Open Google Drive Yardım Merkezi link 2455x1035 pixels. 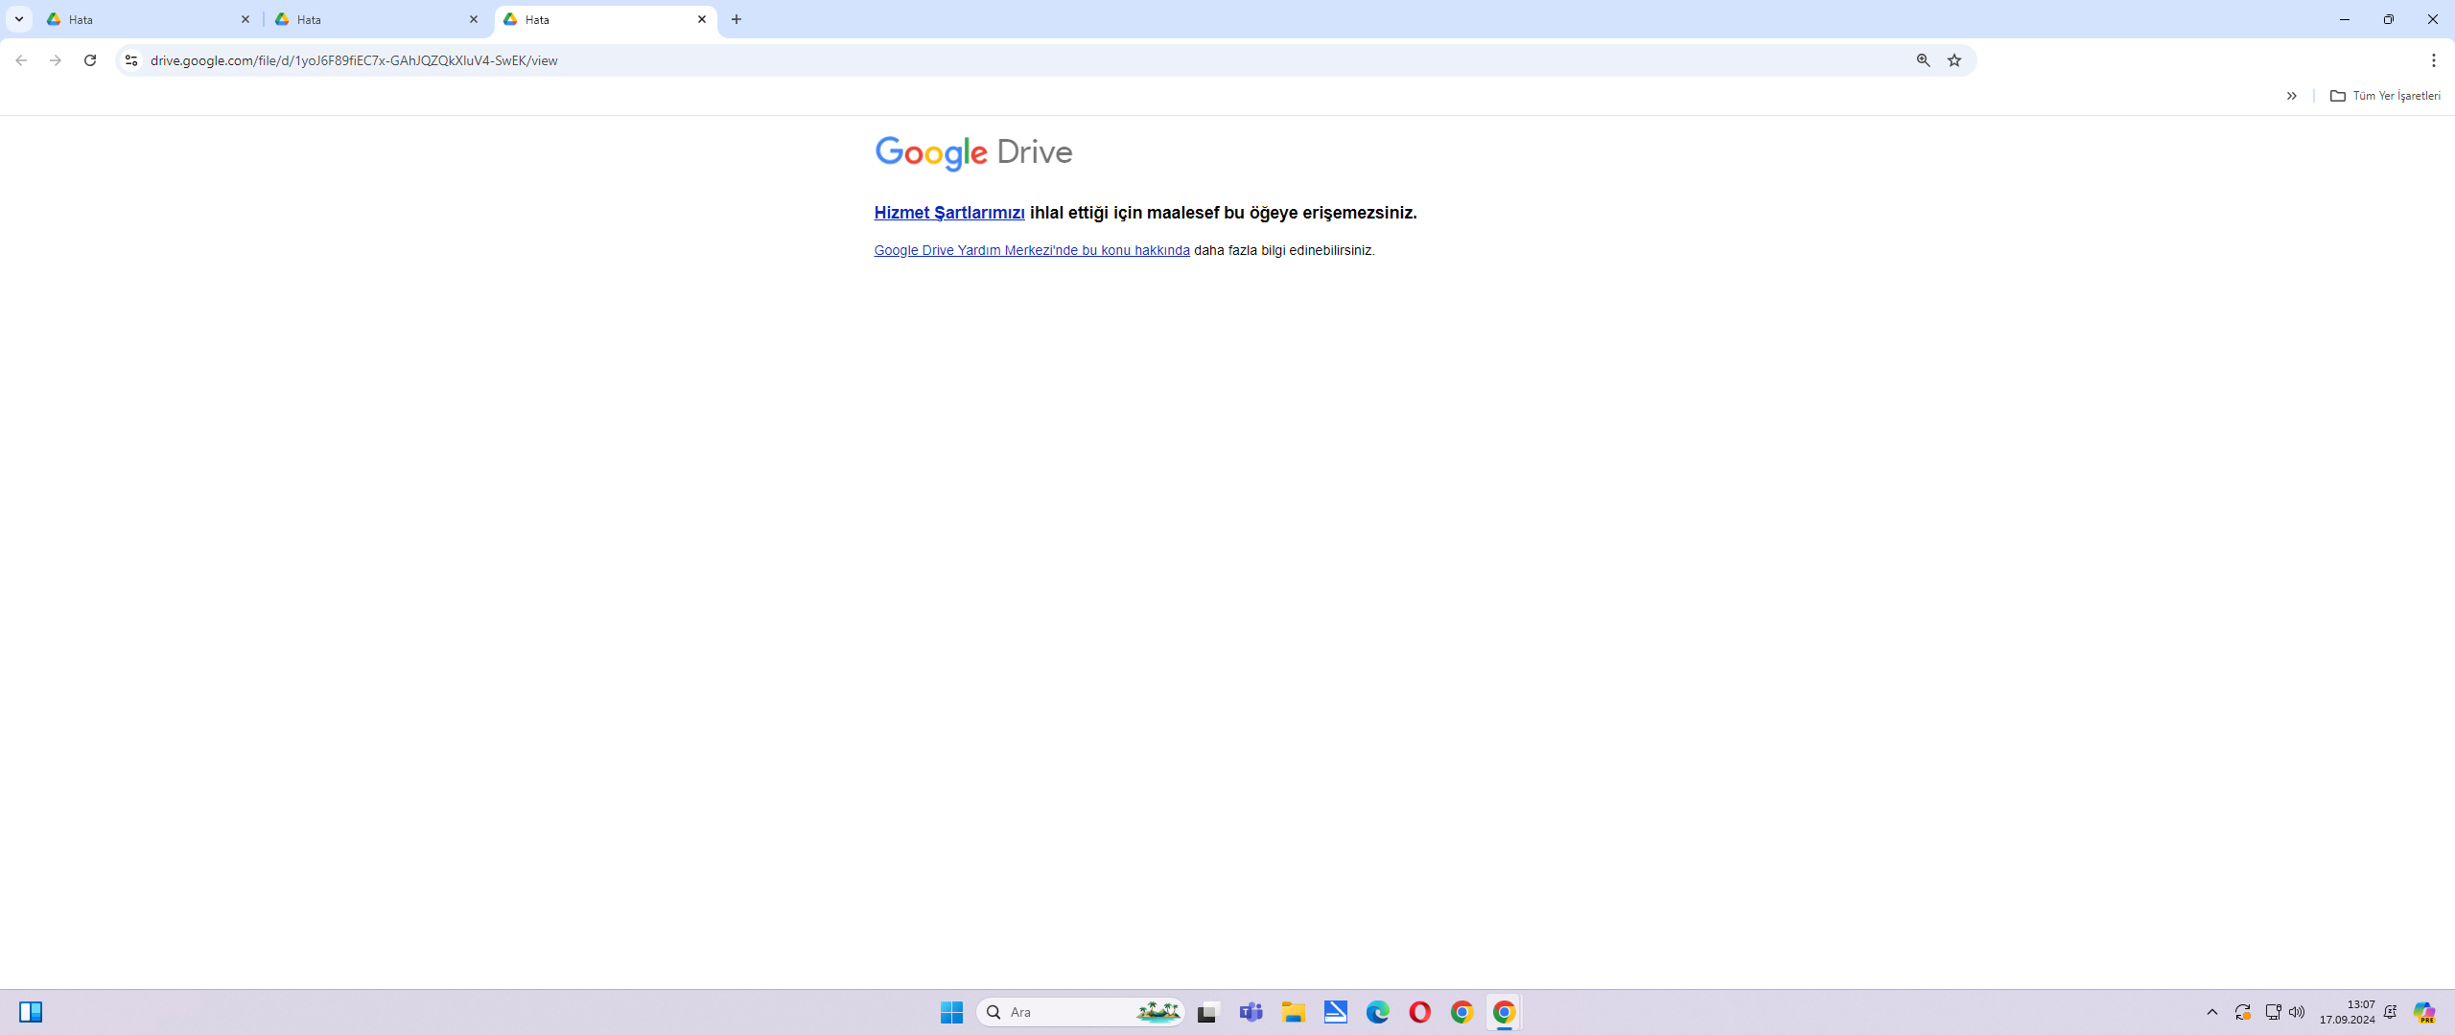(1032, 250)
